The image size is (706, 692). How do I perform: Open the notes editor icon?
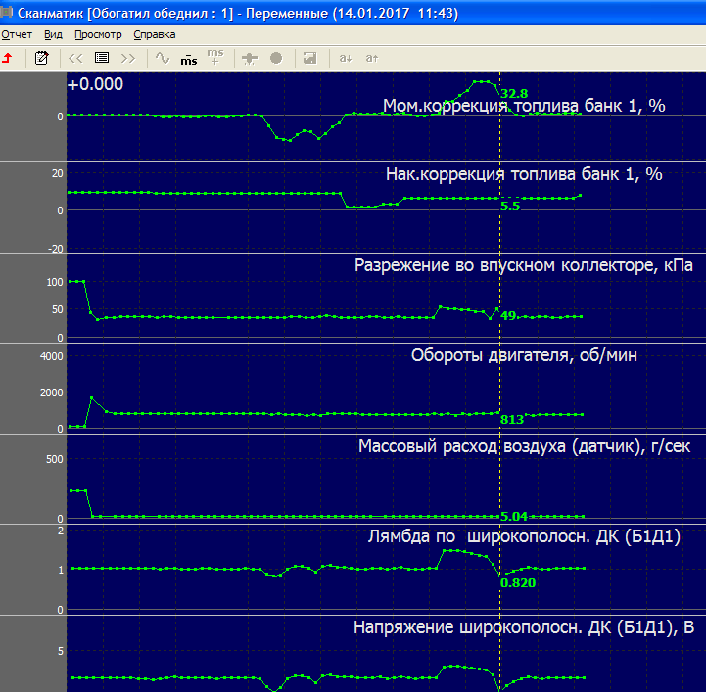coord(41,58)
